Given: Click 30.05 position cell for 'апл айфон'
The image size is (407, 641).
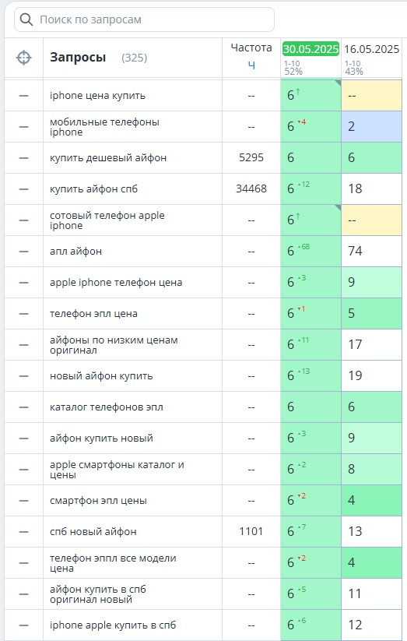Looking at the screenshot, I should (x=311, y=252).
